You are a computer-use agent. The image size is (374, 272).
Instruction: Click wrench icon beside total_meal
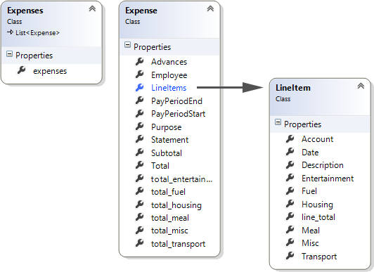coord(139,217)
